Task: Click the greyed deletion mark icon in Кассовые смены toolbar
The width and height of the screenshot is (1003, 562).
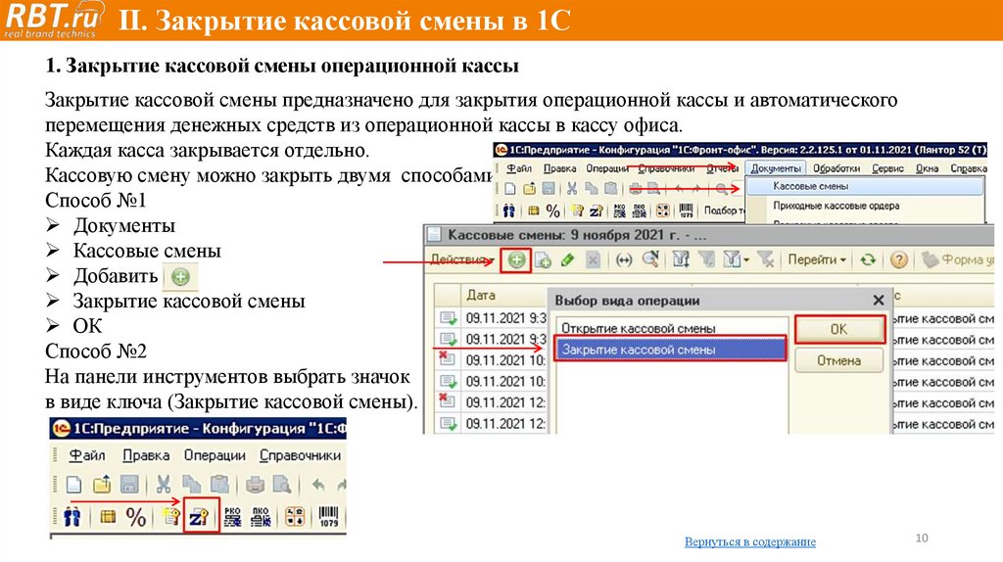Action: pyautogui.click(x=593, y=260)
